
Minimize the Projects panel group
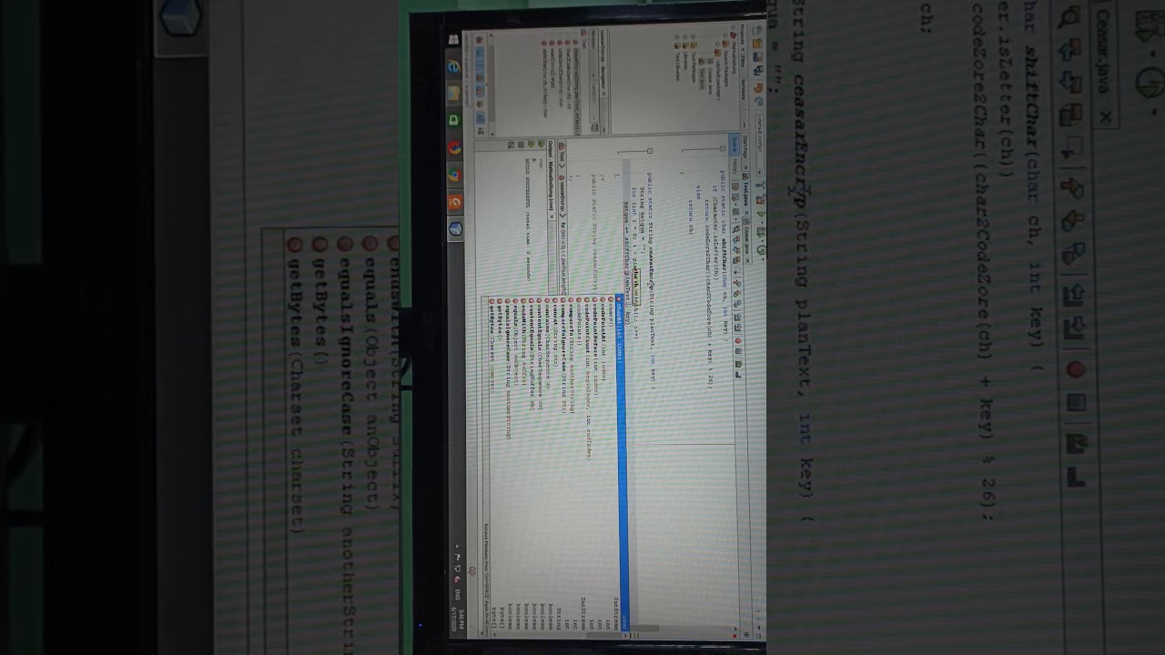(x=744, y=126)
